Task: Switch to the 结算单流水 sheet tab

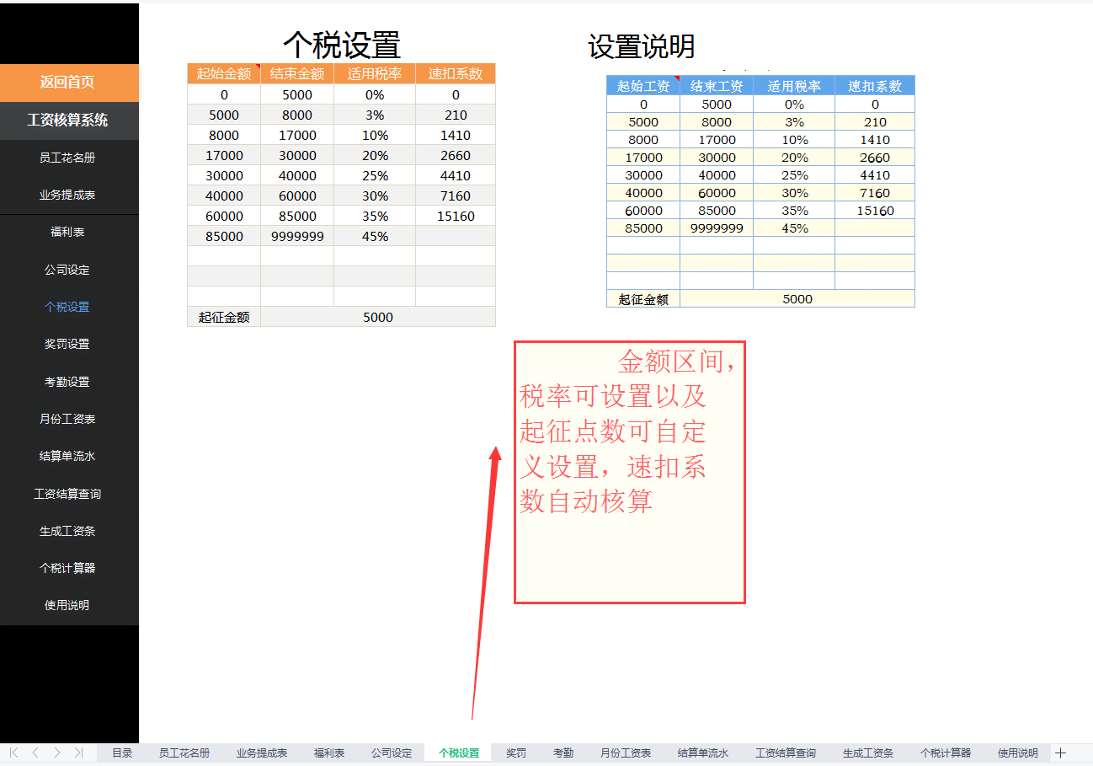Action: tap(702, 753)
